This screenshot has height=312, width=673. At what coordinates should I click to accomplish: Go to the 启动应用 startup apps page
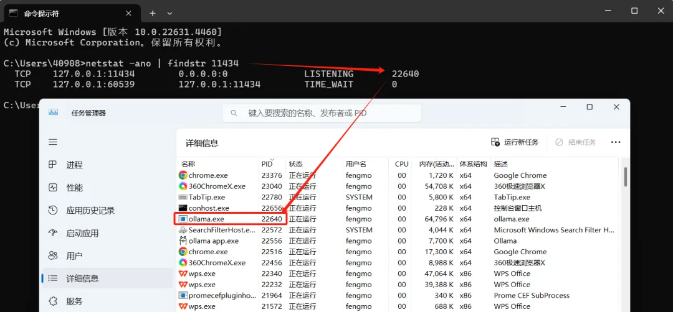pyautogui.click(x=82, y=233)
